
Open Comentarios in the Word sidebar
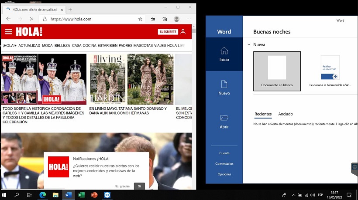pyautogui.click(x=224, y=163)
